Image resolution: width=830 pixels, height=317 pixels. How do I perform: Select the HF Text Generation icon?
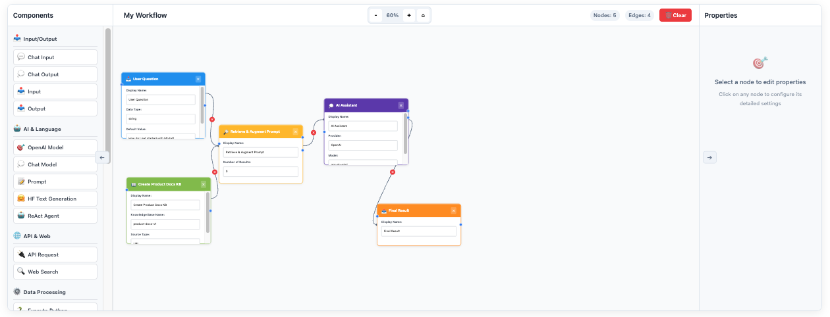[21, 199]
